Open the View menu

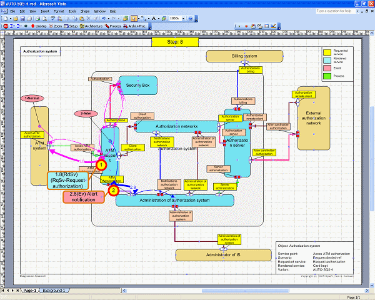click(32, 11)
